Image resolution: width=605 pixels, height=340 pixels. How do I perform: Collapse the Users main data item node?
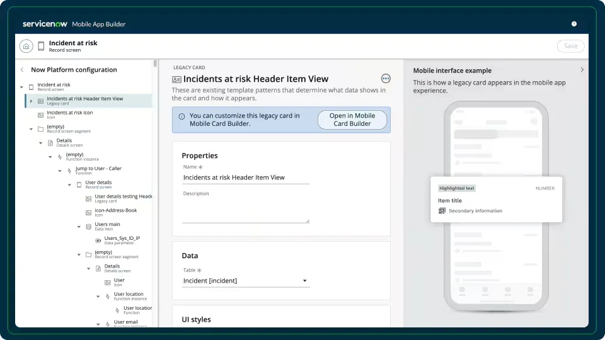click(79, 227)
